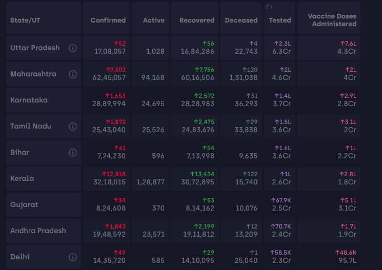
Task: Sort by the Active column header
Action: 154,20
